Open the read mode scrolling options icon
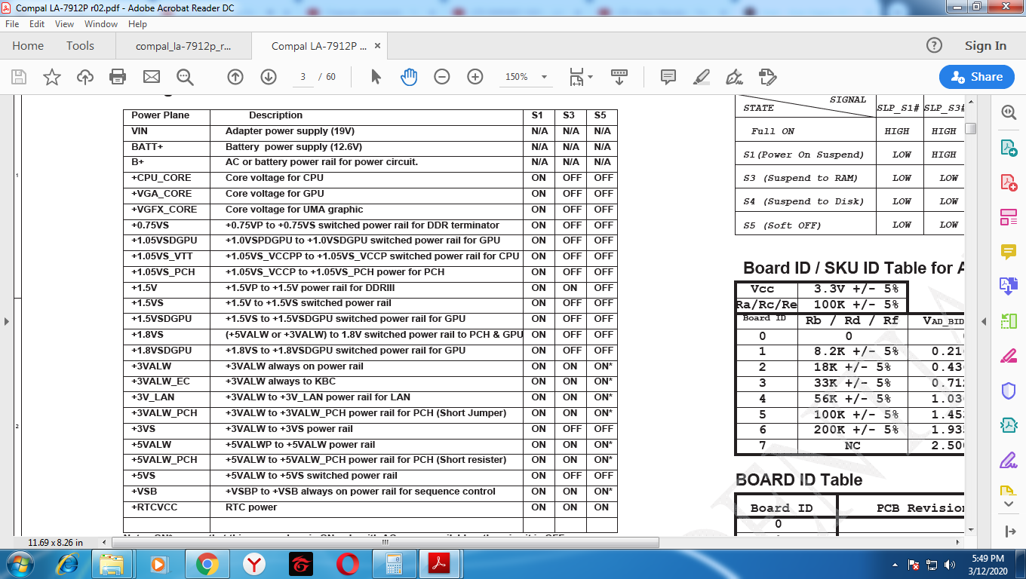The width and height of the screenshot is (1026, 579). 619,77
